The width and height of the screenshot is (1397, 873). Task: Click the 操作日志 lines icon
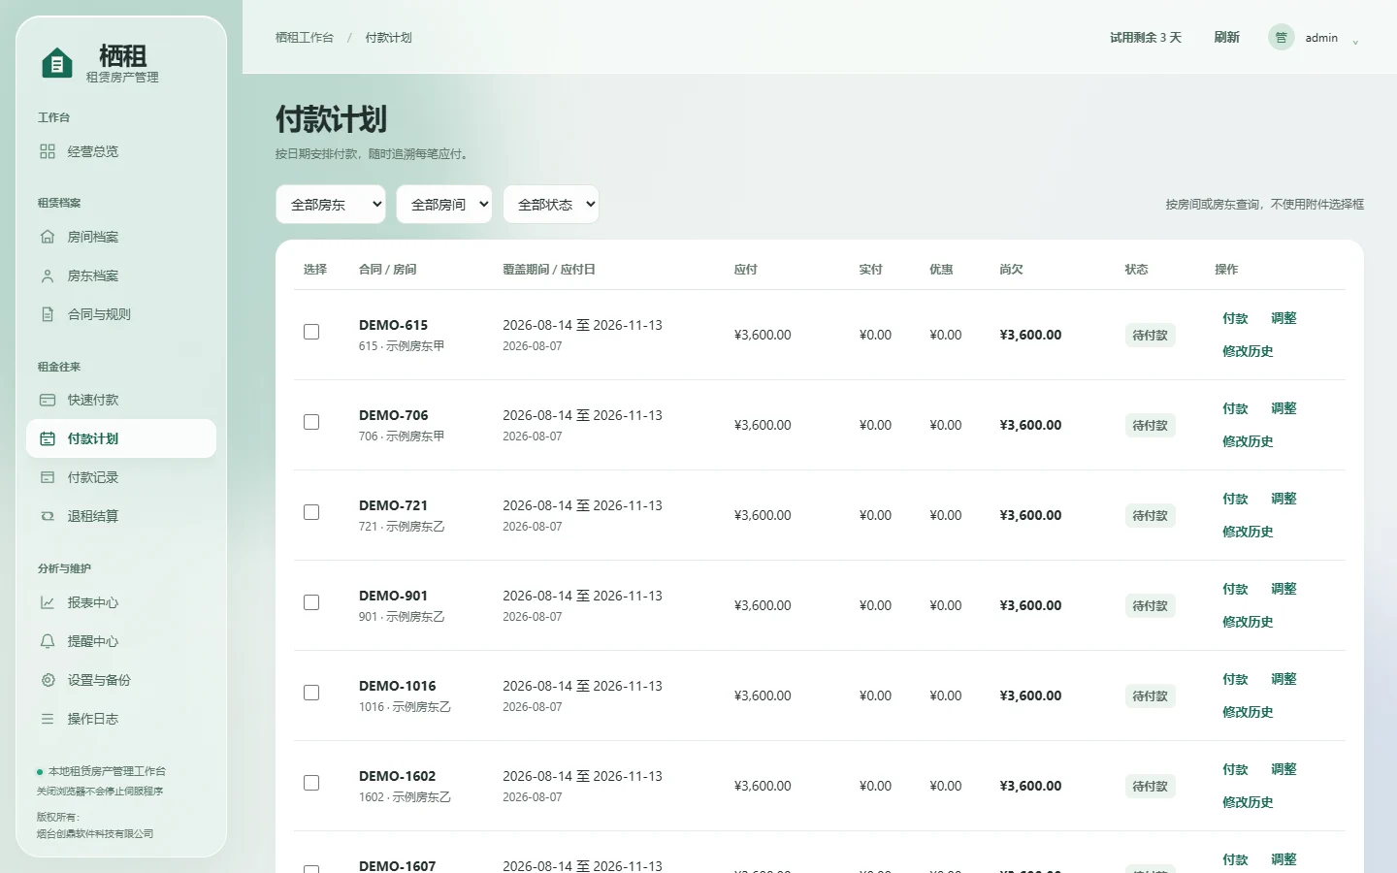[48, 719]
